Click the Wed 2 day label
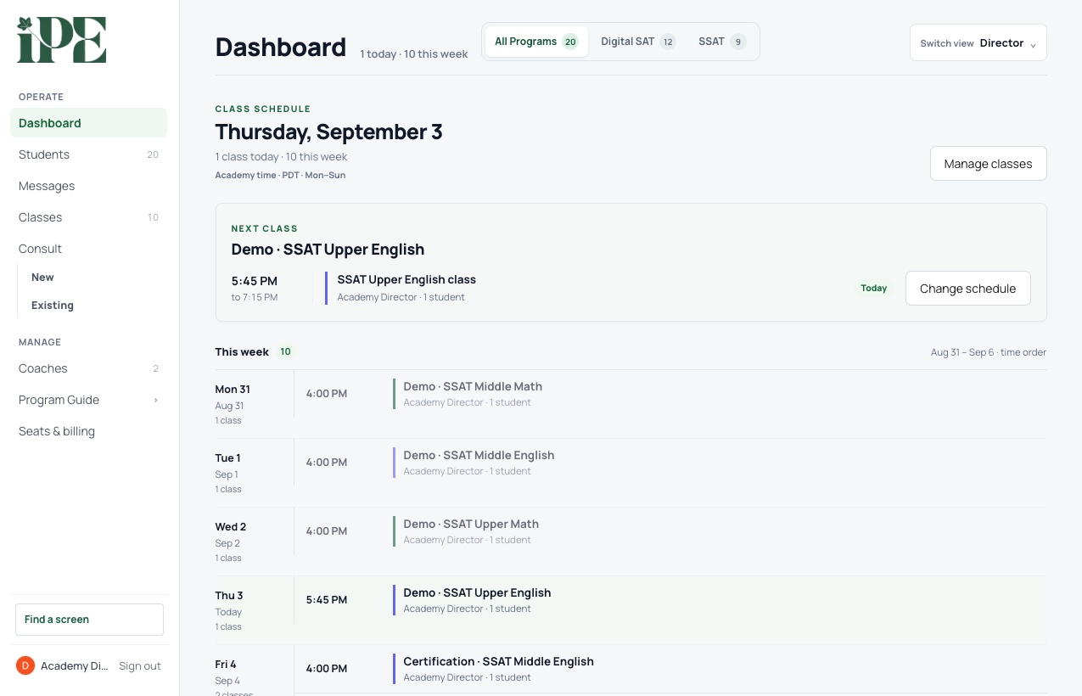This screenshot has width=1082, height=696. pos(231,527)
